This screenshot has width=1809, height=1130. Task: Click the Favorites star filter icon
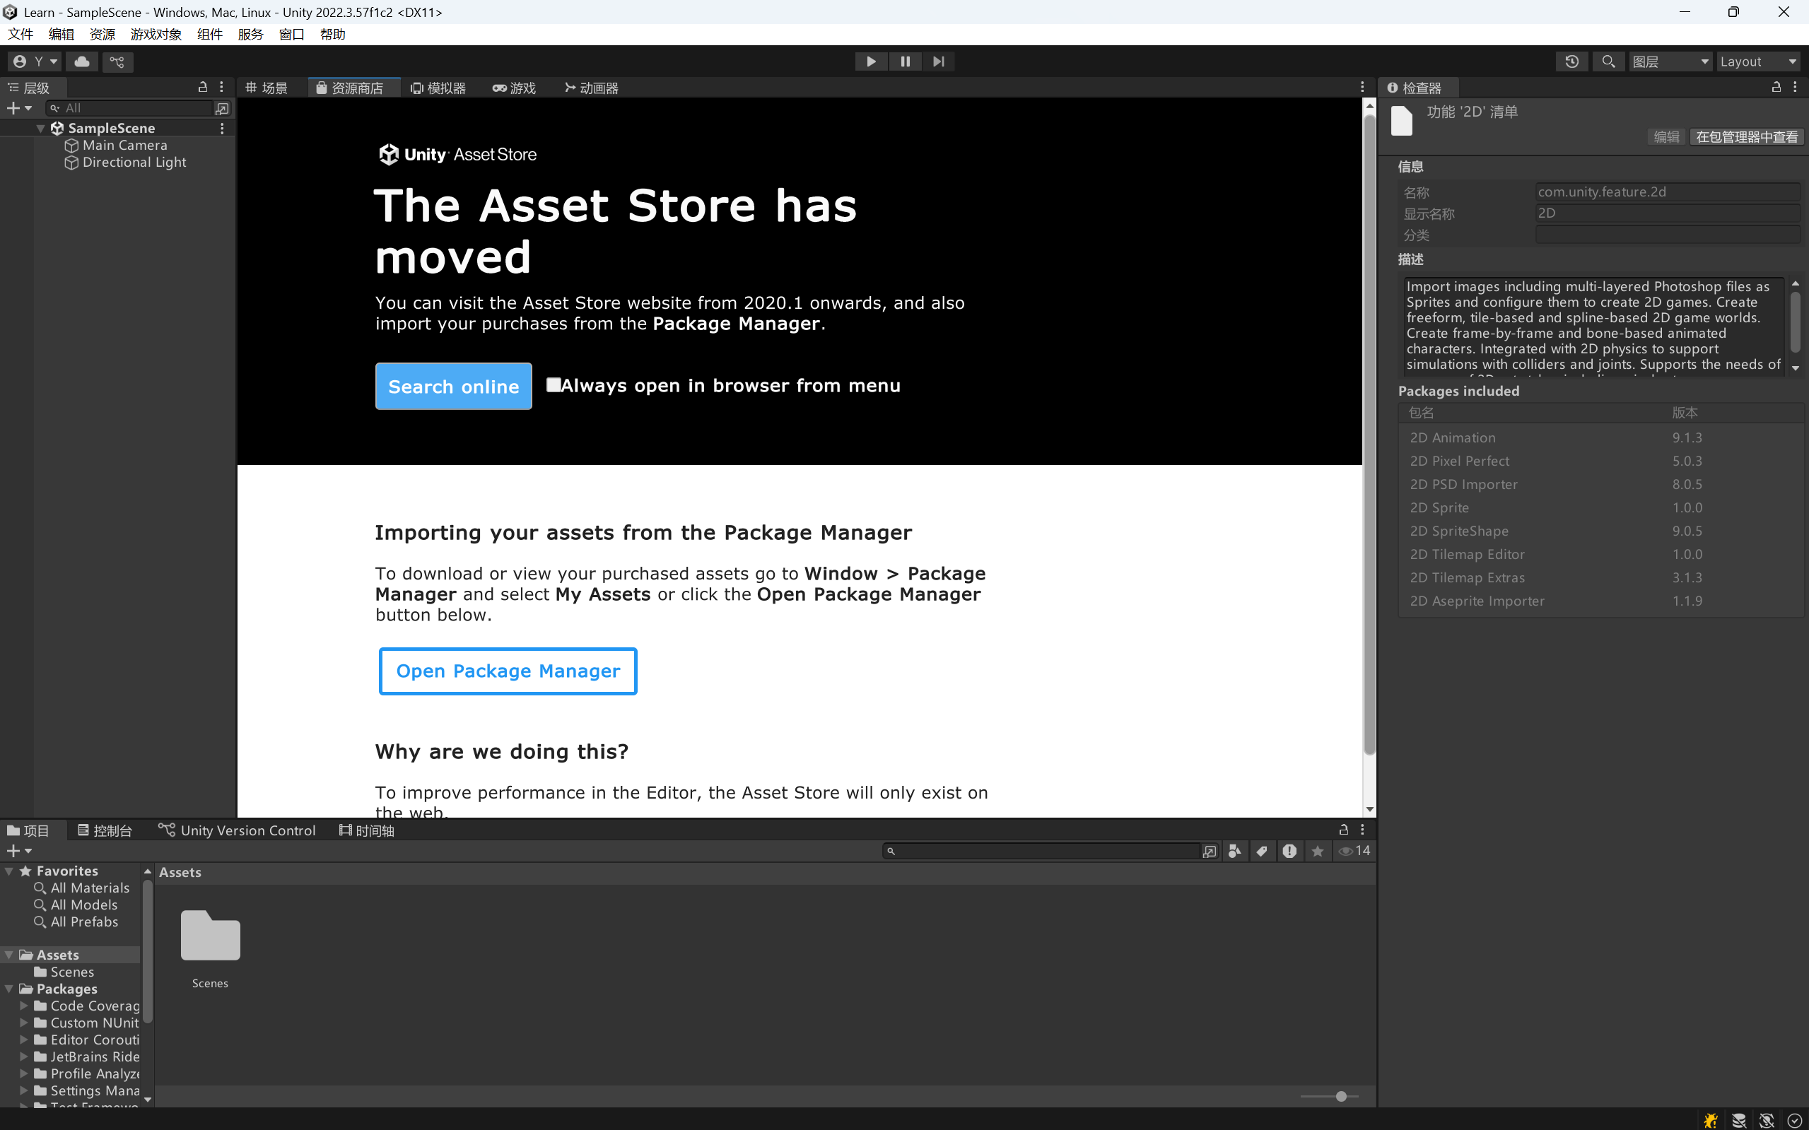tap(1317, 850)
